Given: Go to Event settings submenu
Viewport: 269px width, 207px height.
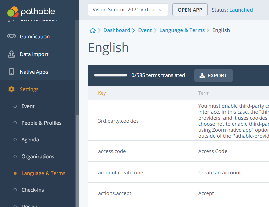Looking at the screenshot, I should [28, 106].
